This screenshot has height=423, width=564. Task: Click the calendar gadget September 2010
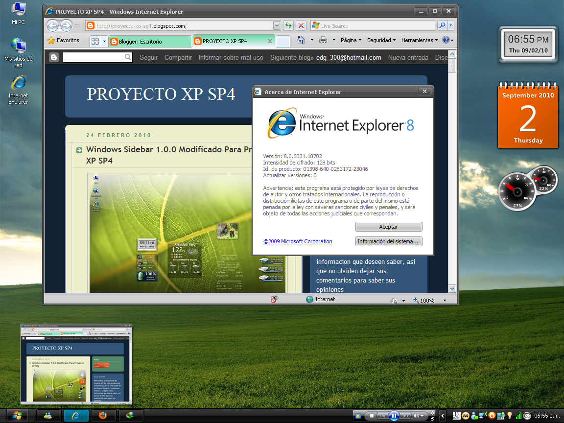pos(528,115)
